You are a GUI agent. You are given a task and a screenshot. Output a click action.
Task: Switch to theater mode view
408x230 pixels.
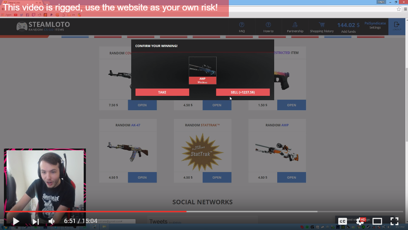click(377, 221)
